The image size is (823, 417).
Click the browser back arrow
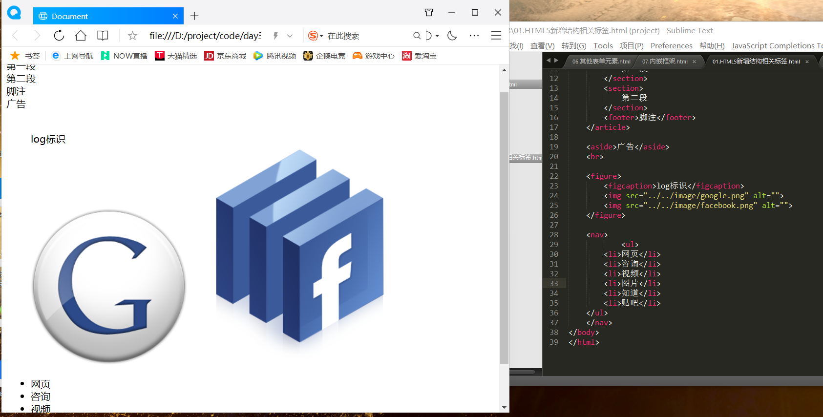pyautogui.click(x=15, y=36)
